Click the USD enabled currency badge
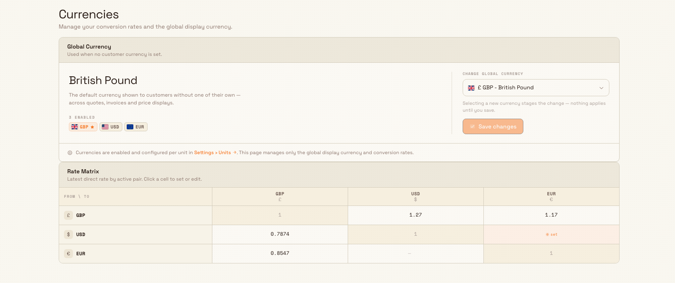Screen dimensions: 675x283 [x=111, y=127]
